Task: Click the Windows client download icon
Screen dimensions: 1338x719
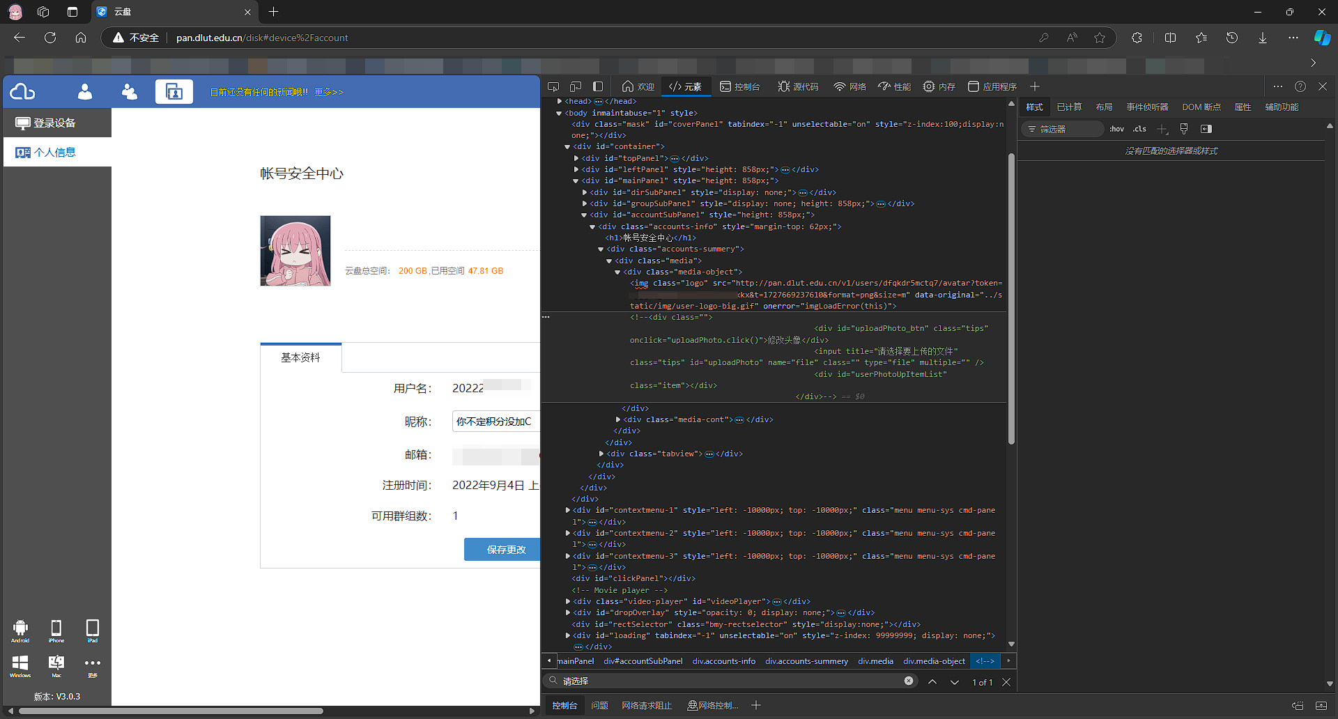Action: coord(20,666)
